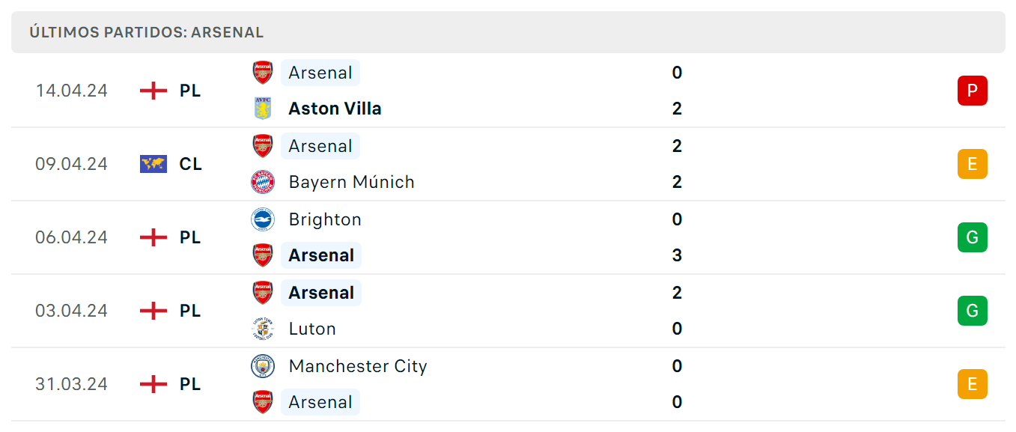Select the Brighton team name
Image resolution: width=1016 pixels, height=432 pixels.
pyautogui.click(x=325, y=219)
